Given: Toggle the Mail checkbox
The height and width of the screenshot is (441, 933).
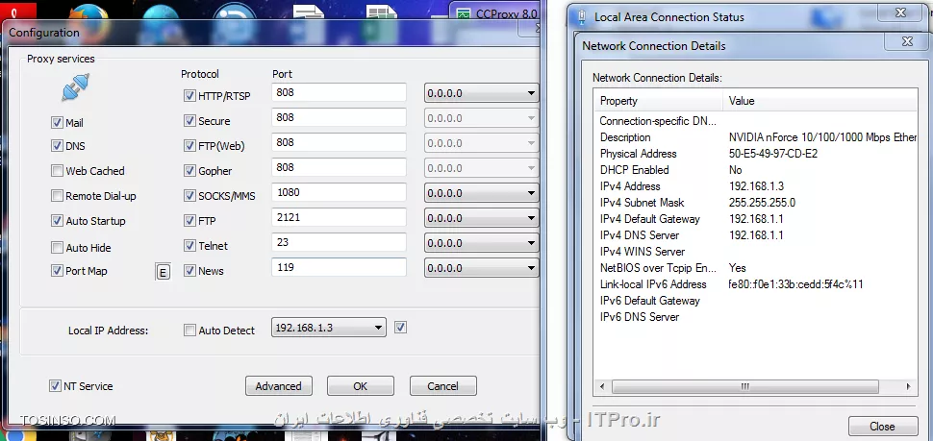Looking at the screenshot, I should [x=57, y=123].
